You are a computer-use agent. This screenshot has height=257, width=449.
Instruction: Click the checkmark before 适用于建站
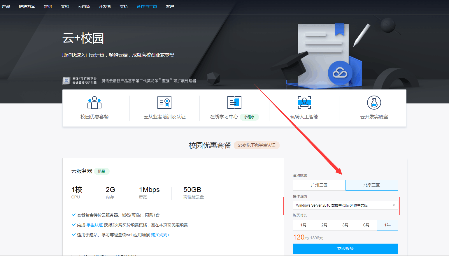(x=73, y=235)
